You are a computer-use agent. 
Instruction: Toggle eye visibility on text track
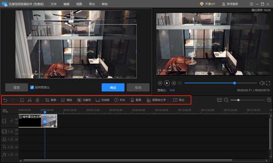[16, 147]
